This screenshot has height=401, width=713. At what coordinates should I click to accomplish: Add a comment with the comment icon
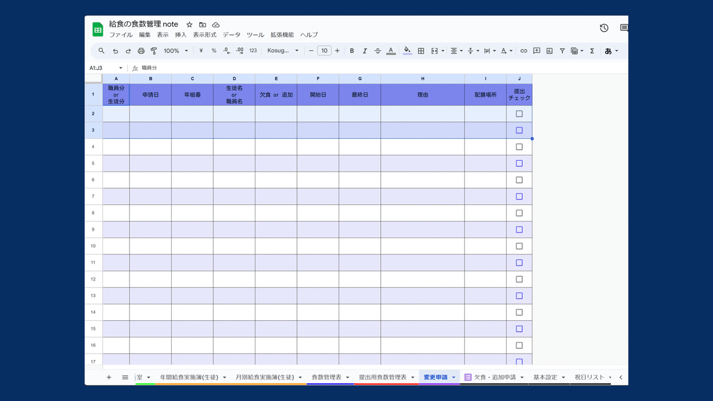tap(537, 51)
